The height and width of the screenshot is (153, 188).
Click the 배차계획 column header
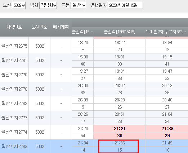(x=61, y=27)
